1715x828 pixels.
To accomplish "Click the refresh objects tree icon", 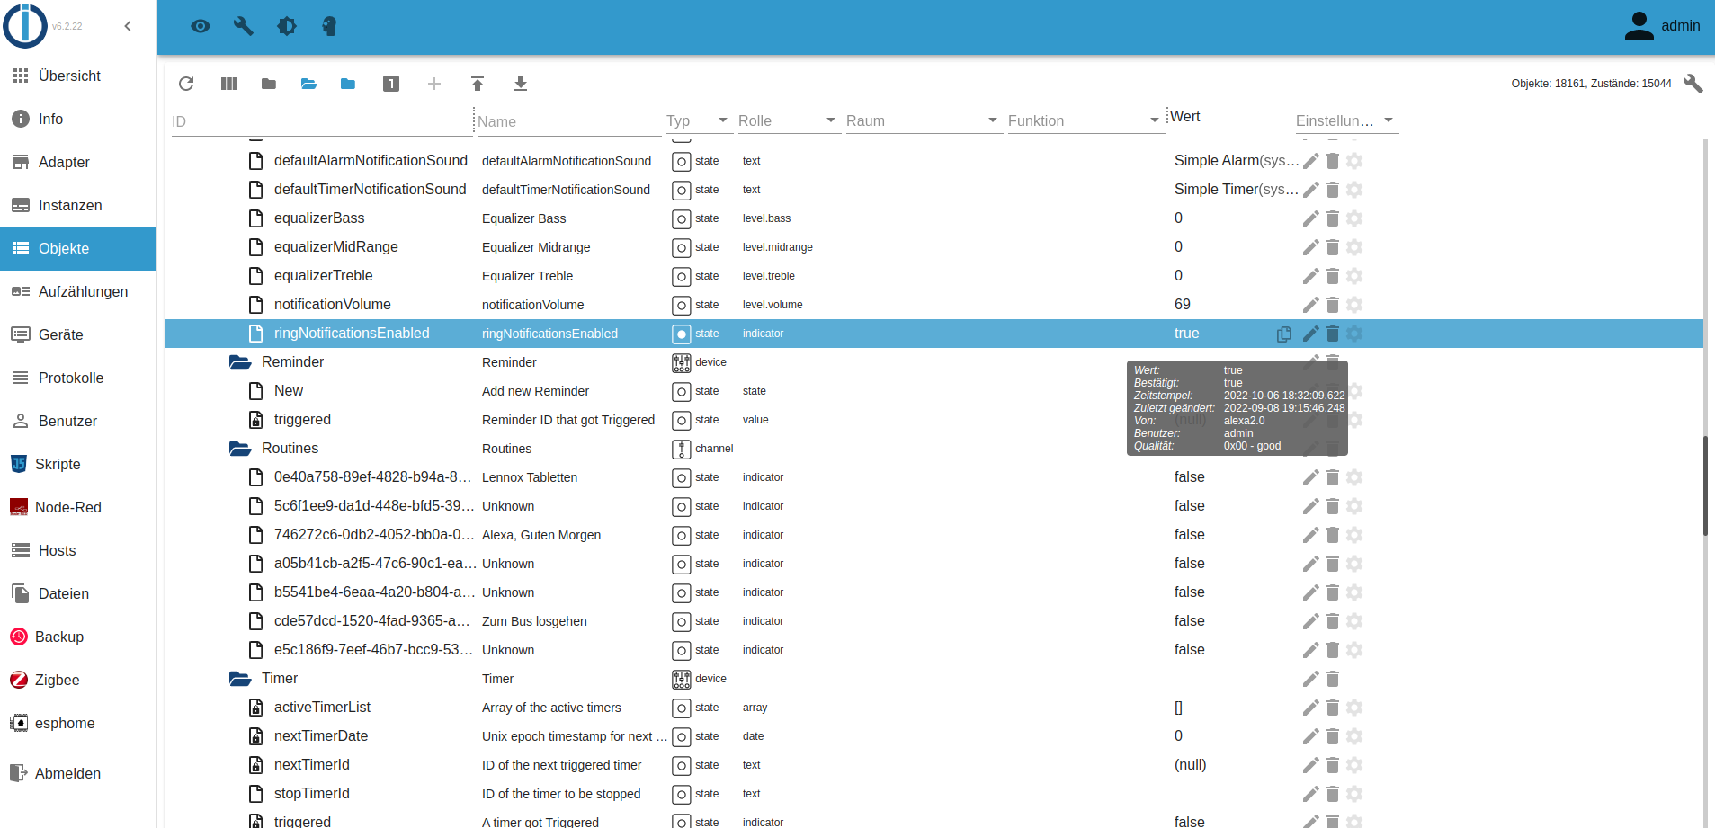I will tap(186, 84).
